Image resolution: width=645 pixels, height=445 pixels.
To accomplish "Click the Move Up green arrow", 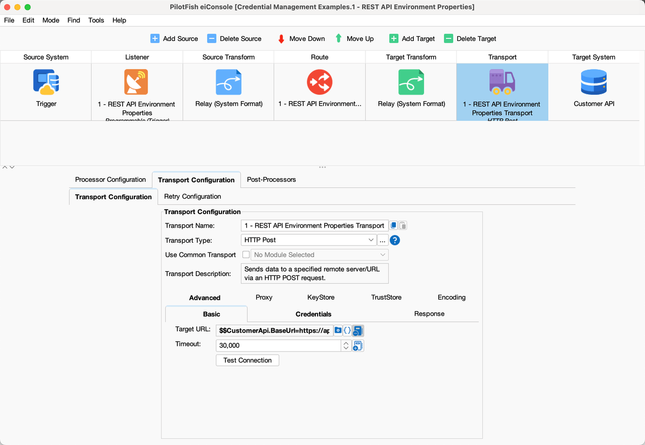I will [339, 39].
